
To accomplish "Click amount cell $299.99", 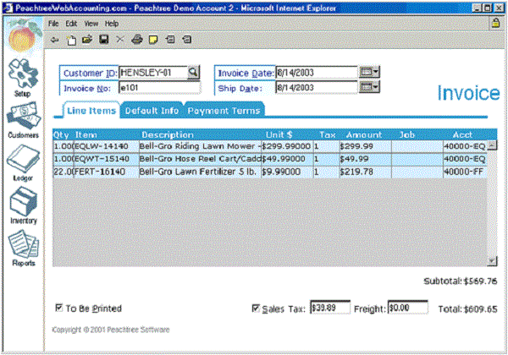I will (365, 146).
